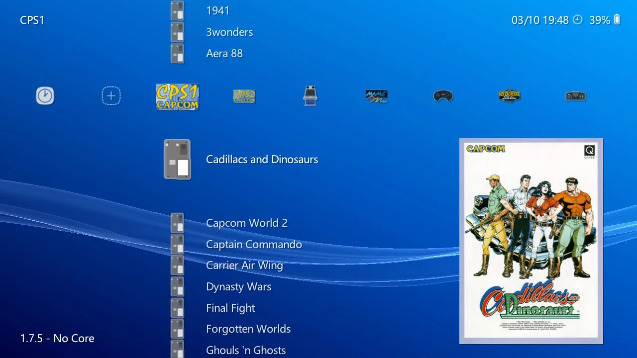Click the cartridge icon beside 1941
Screen dimensions: 637x358
tap(178, 10)
